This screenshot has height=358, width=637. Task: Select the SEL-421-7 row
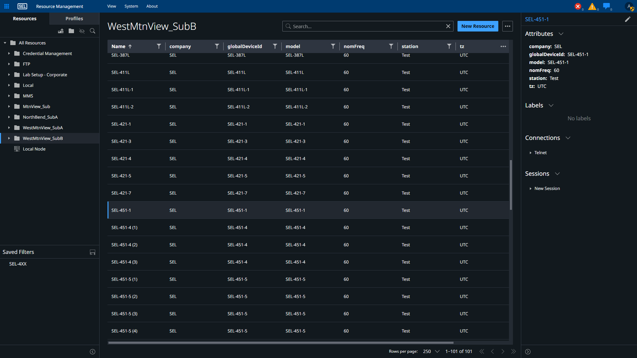pyautogui.click(x=308, y=193)
